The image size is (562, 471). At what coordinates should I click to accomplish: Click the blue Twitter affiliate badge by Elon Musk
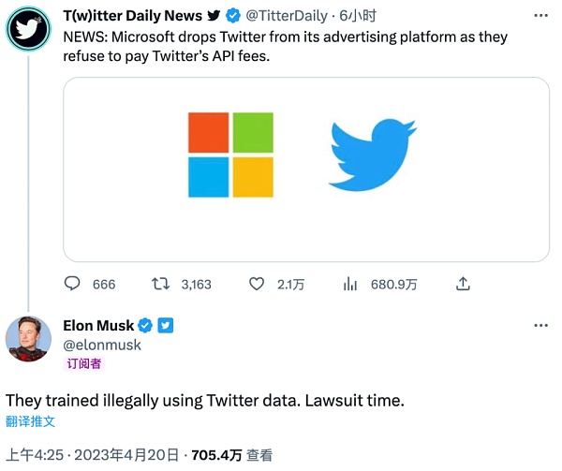(165, 326)
